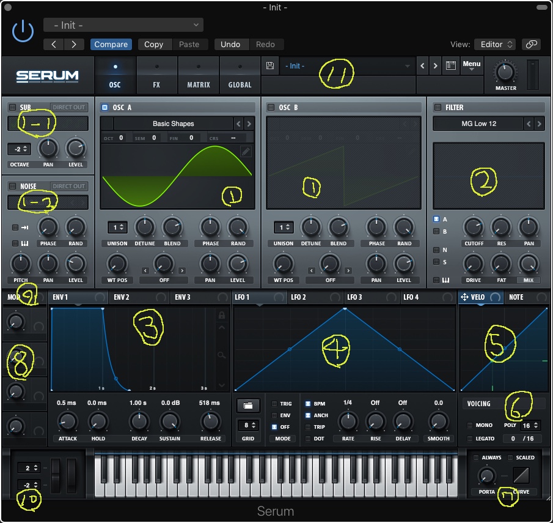Click previous wavetable arrow in OSC A
553x523 pixels.
click(x=239, y=124)
